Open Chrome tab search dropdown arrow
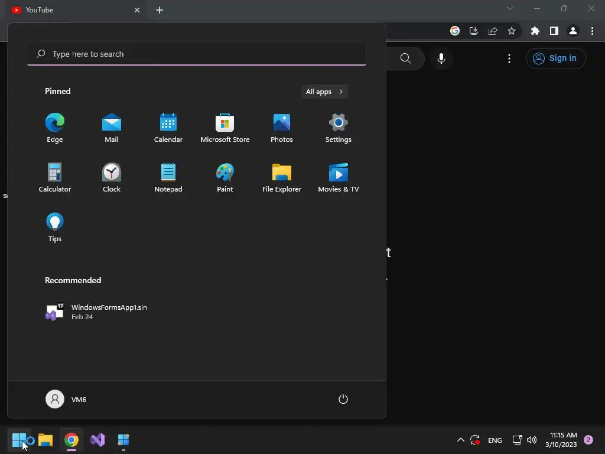 click(510, 8)
